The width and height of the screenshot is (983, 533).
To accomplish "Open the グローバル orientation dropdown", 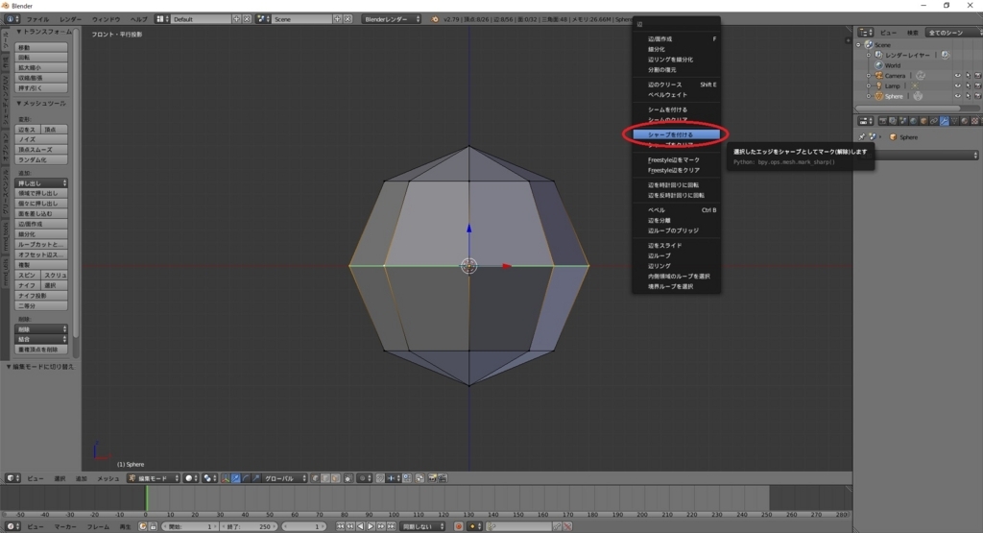I will 284,478.
